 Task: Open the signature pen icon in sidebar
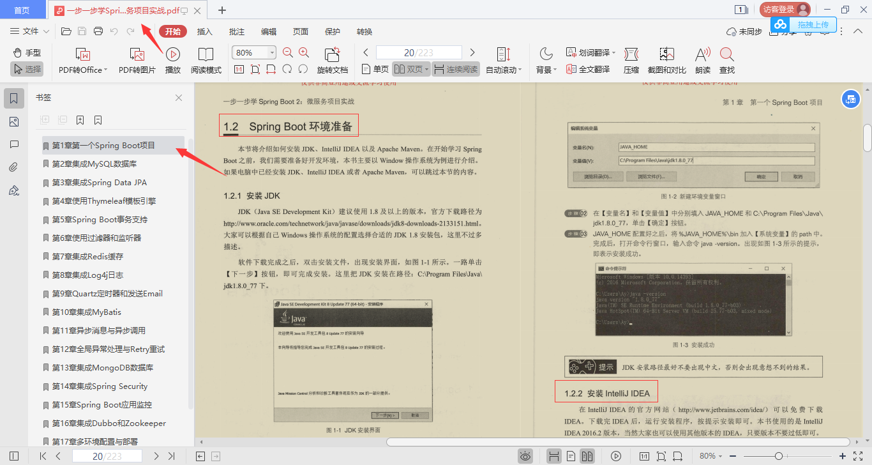[x=14, y=190]
